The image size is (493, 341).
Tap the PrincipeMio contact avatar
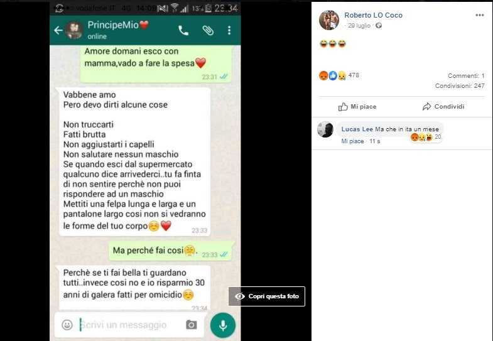tap(74, 31)
